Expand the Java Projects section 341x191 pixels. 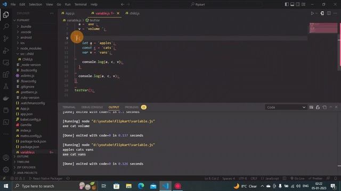tap(35, 173)
